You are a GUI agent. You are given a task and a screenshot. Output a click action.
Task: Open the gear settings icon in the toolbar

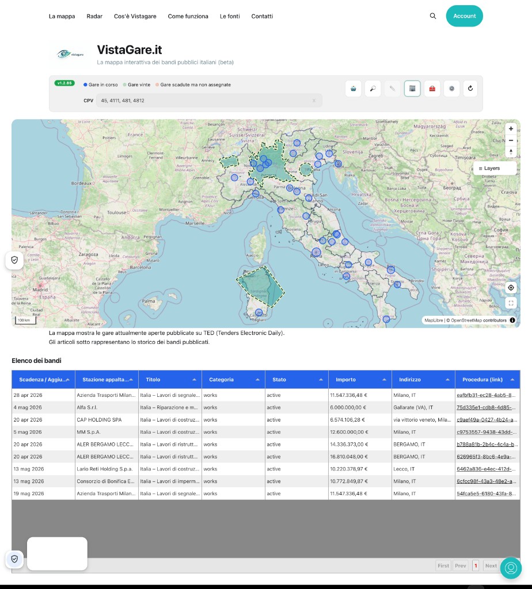451,89
